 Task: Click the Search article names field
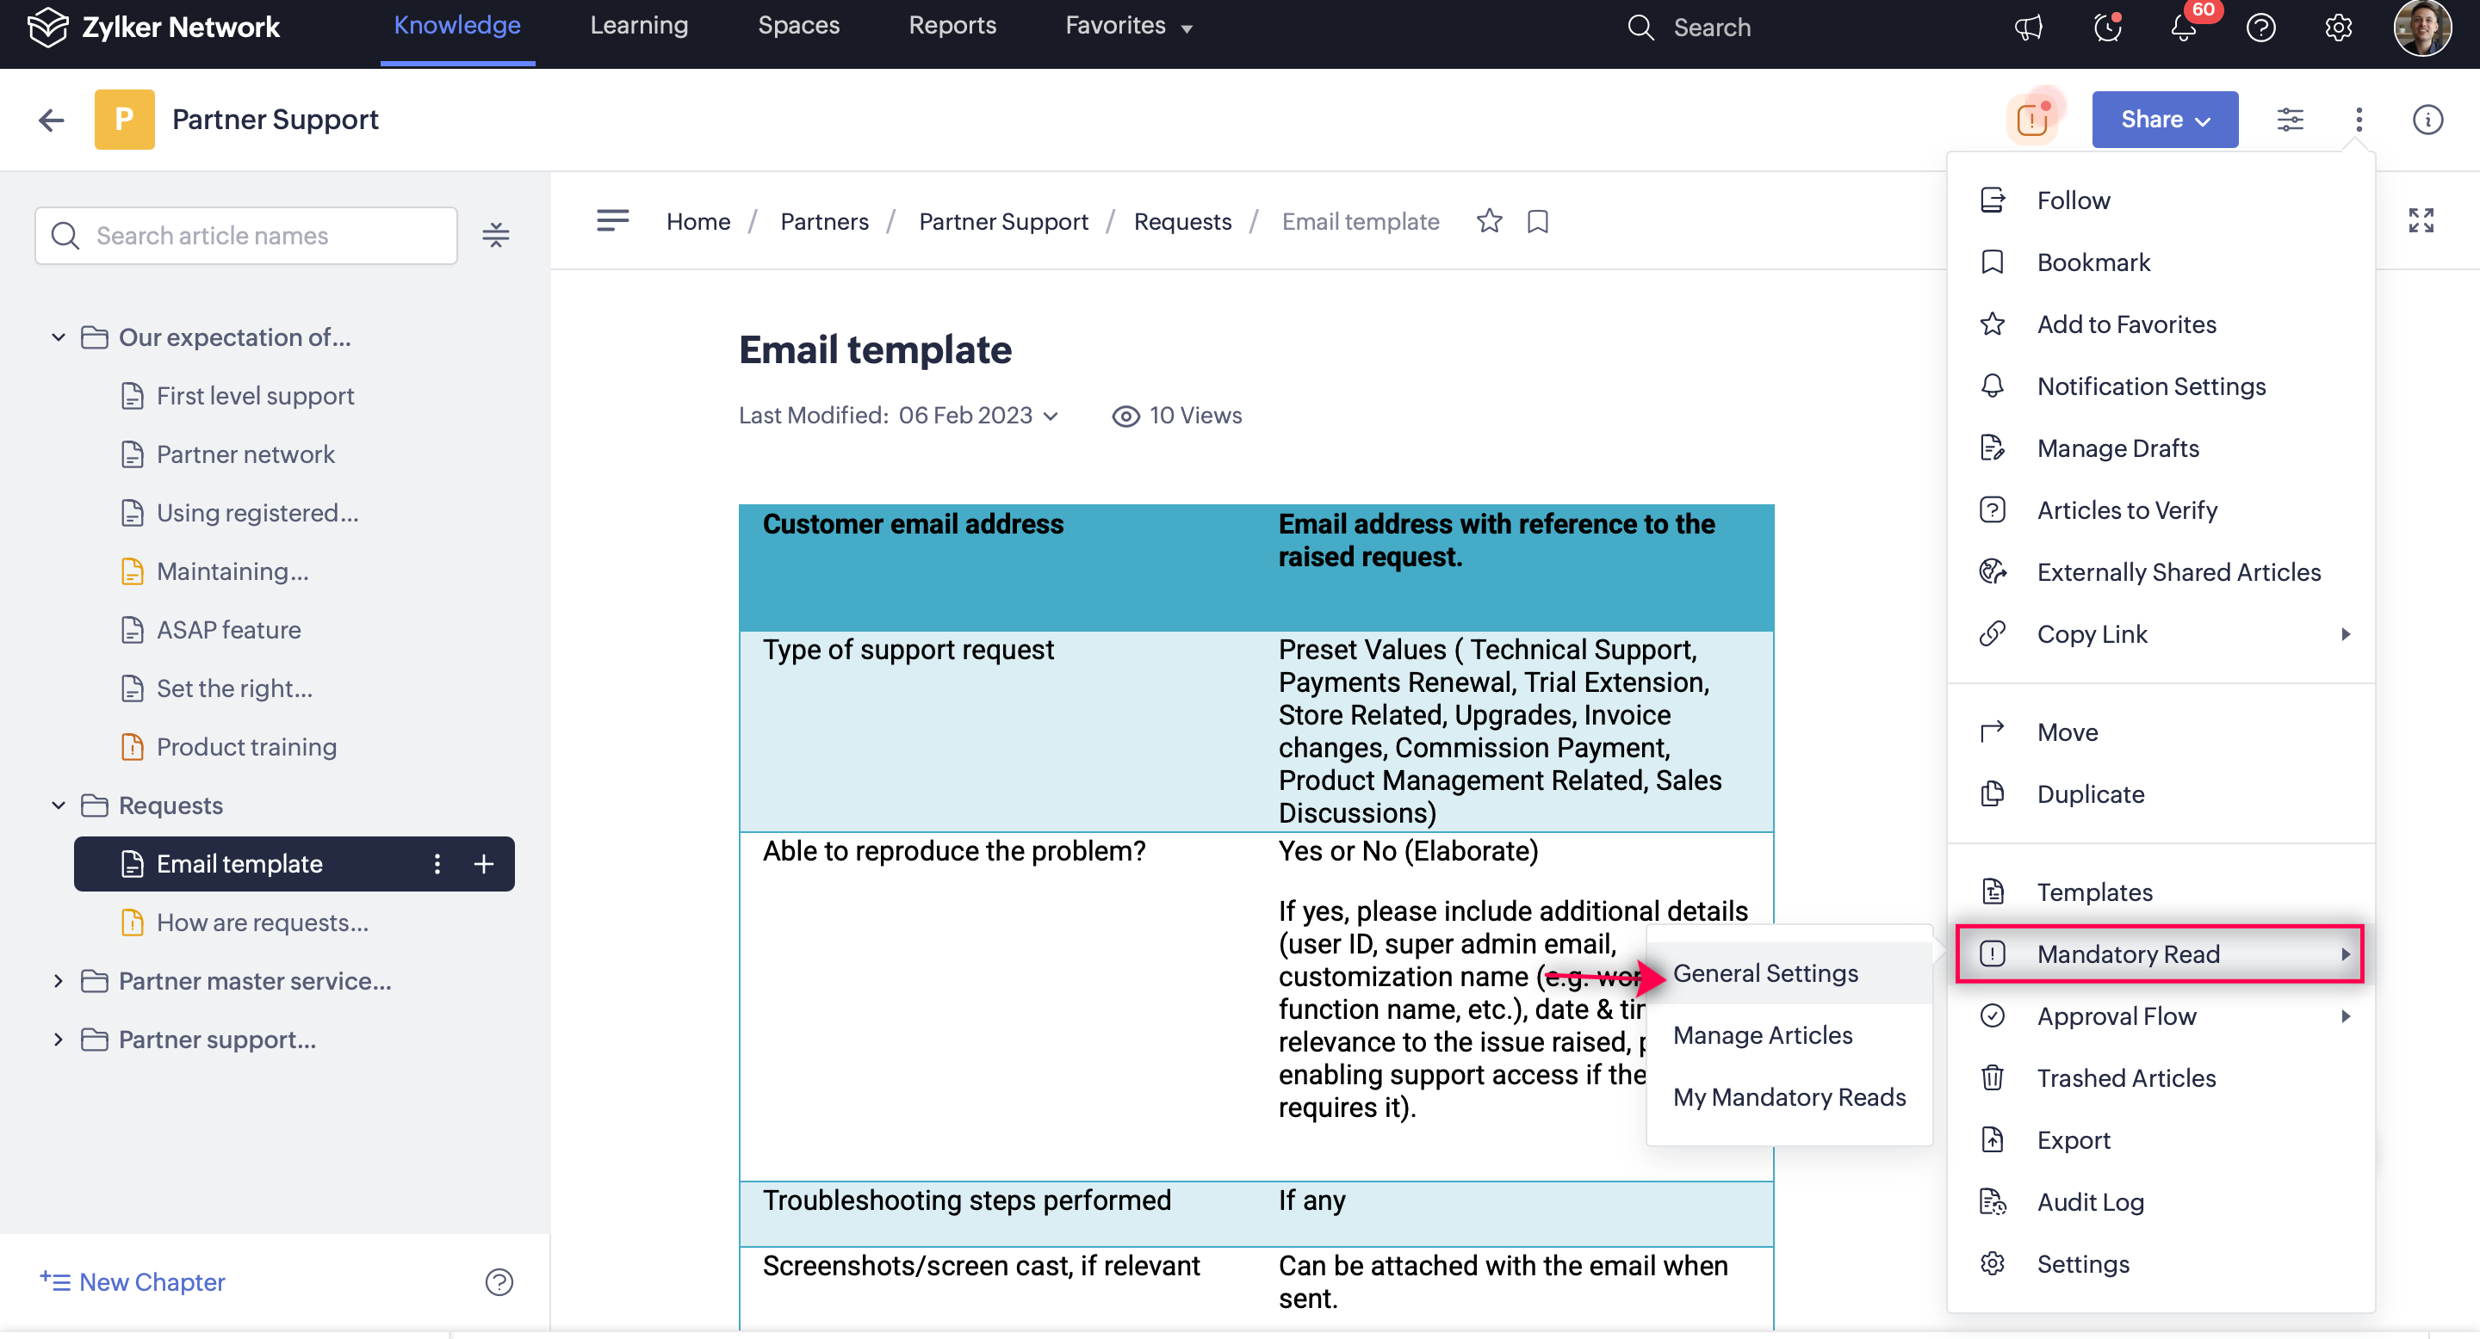pyautogui.click(x=260, y=236)
